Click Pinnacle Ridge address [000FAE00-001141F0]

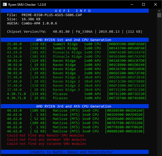click(x=127, y=52)
